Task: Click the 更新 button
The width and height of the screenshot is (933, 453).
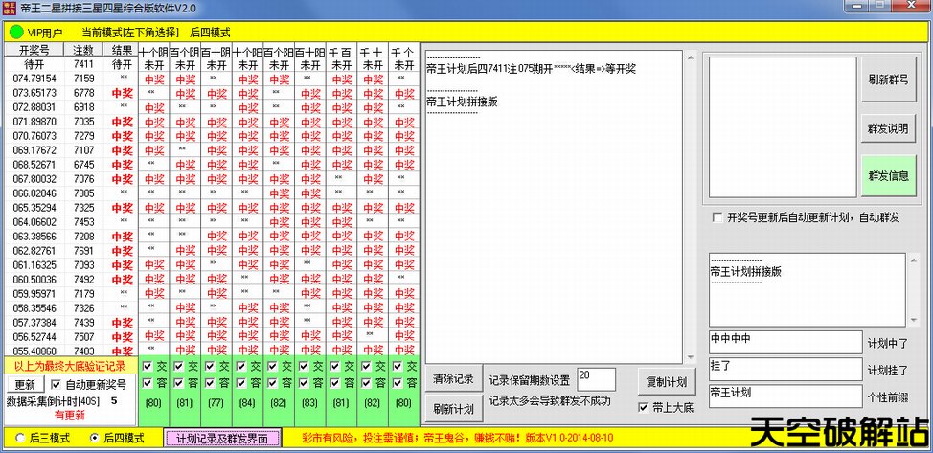Action: [x=24, y=384]
